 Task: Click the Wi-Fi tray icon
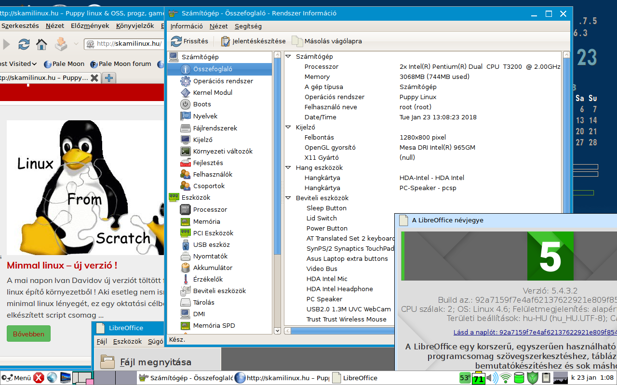[505, 378]
